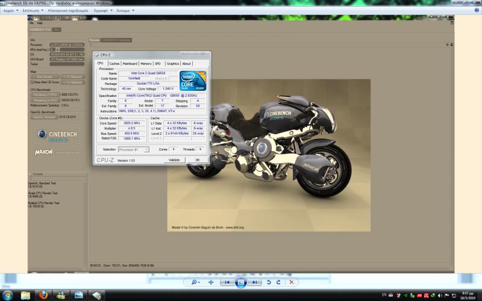Select the Graphics tab in CPU-Z
482x301 pixels.
point(173,64)
